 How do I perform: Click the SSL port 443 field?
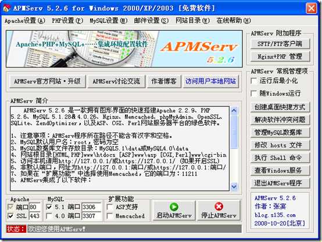click(x=35, y=216)
